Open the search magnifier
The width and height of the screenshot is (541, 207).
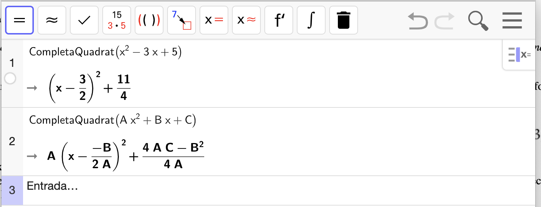(478, 20)
